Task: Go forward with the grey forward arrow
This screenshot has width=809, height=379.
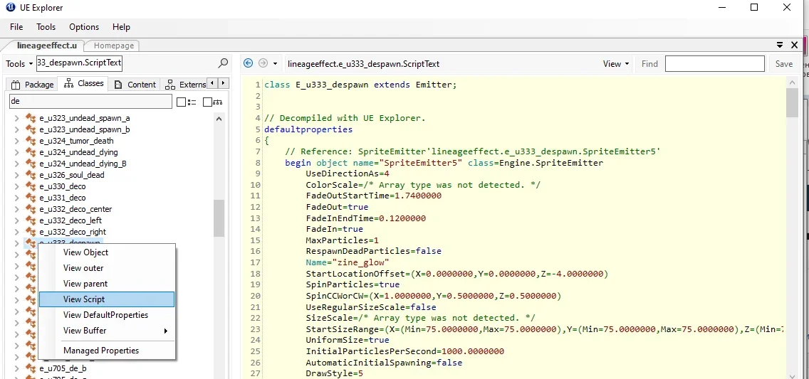Action: [263, 63]
